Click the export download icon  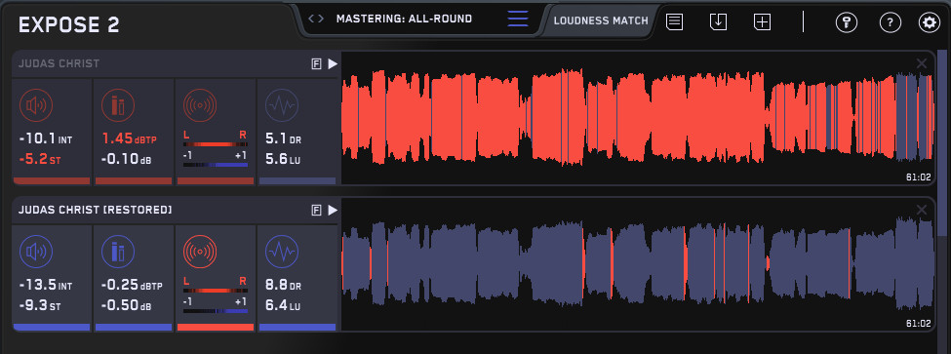(x=718, y=21)
